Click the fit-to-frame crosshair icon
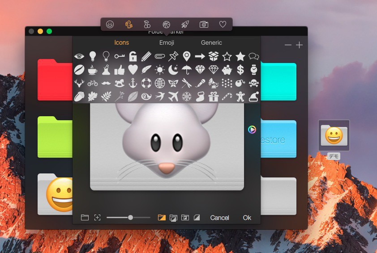The width and height of the screenshot is (377, 253). point(97,218)
